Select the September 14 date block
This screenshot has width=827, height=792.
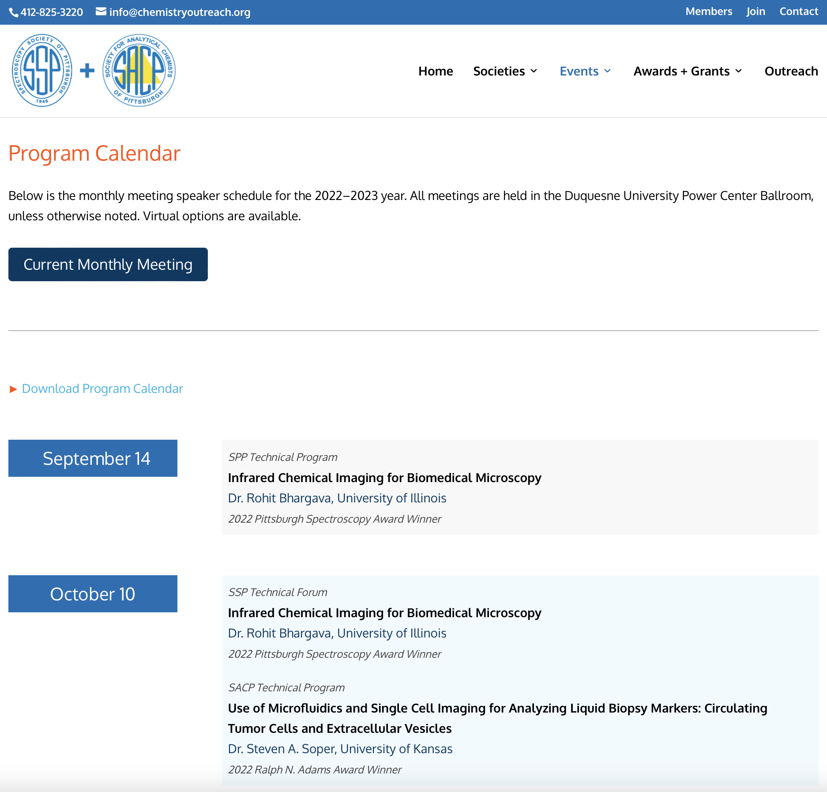(93, 458)
